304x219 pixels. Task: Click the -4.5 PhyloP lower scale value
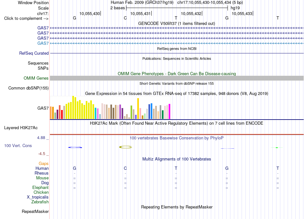tap(42, 154)
